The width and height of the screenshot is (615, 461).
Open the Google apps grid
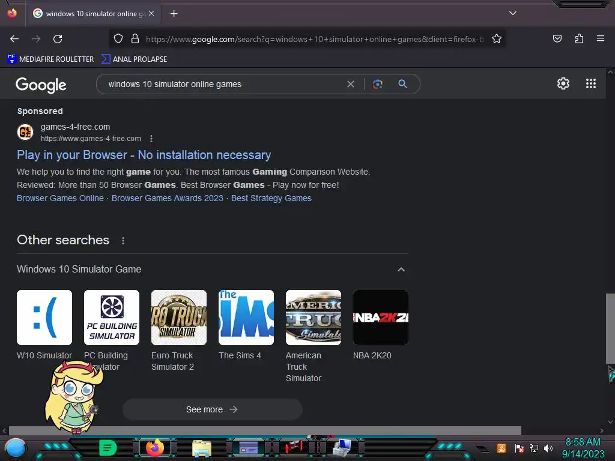pyautogui.click(x=591, y=83)
